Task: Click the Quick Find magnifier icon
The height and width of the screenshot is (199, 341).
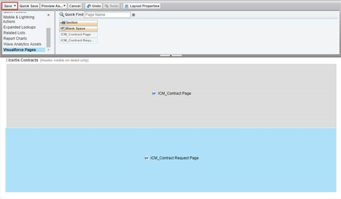Action: click(62, 15)
